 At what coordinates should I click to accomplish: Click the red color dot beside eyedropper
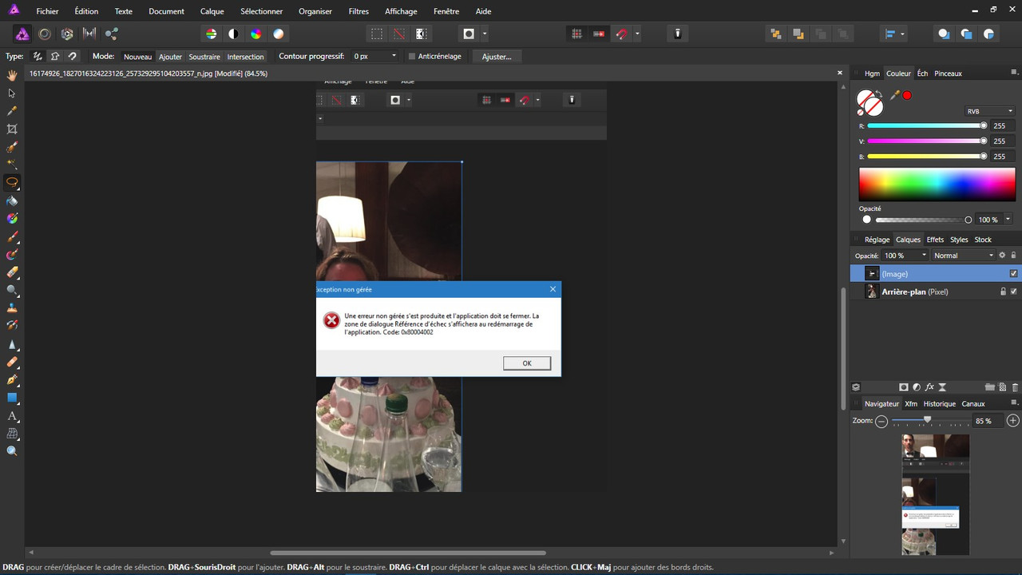tap(907, 95)
